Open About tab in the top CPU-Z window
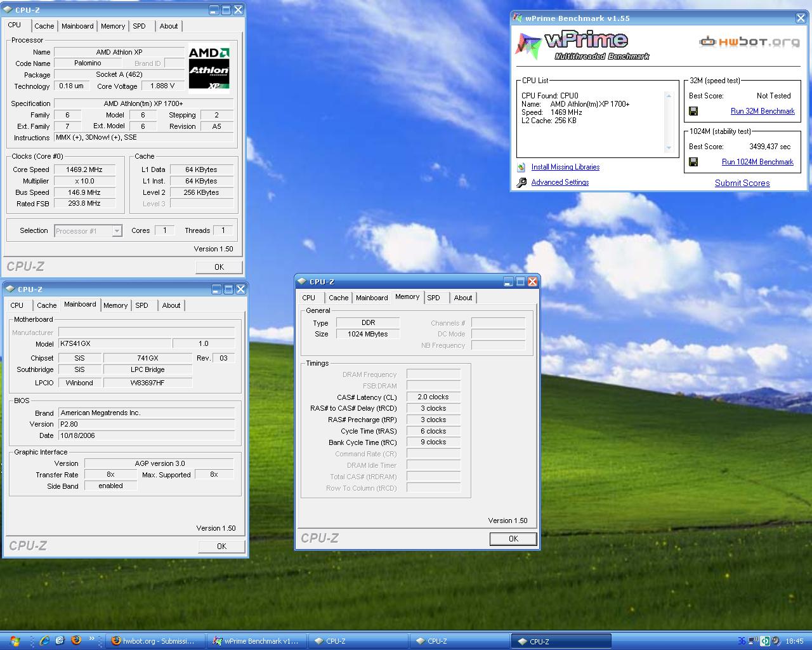 click(169, 26)
